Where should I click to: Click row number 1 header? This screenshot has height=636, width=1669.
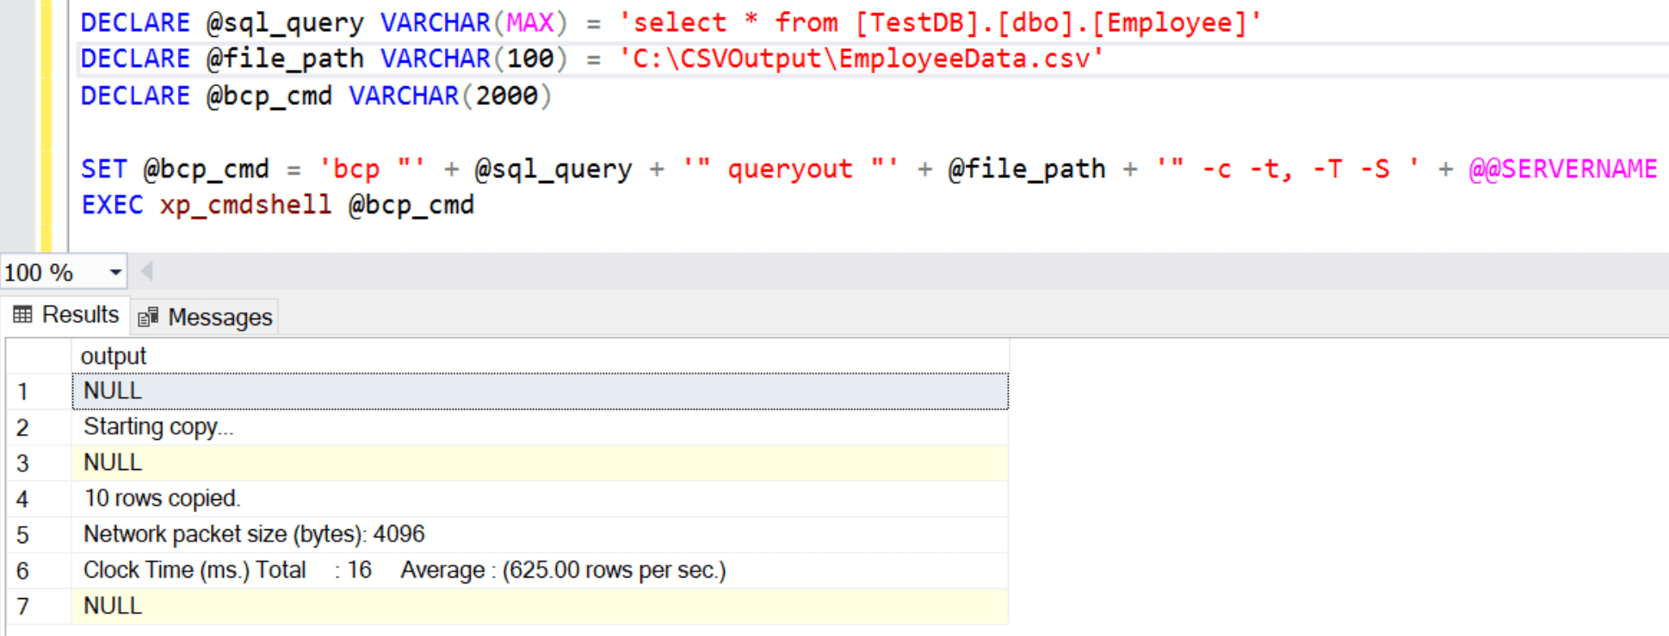(39, 392)
